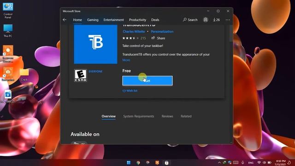The height and width of the screenshot is (166, 295).
Task: Open the volume speaker tray icon
Action: [x=264, y=162]
